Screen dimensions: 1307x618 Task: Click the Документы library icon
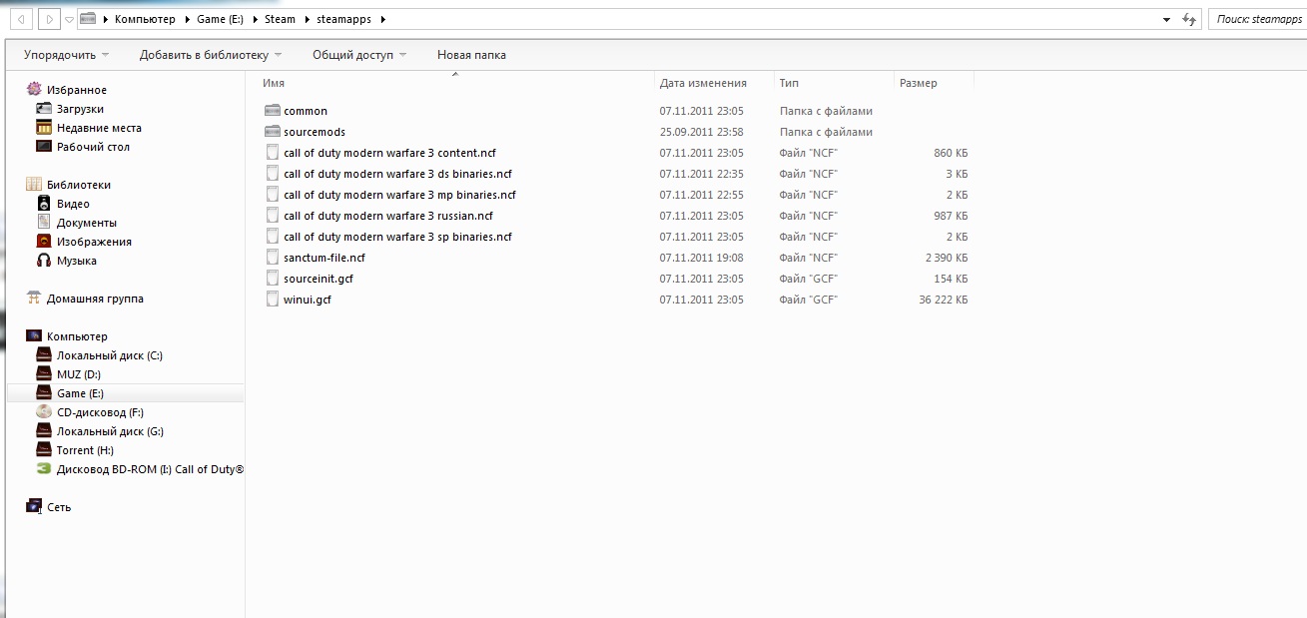44,223
